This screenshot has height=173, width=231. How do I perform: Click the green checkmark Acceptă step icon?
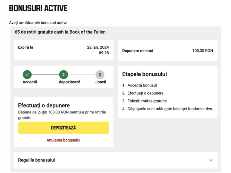[x=27, y=74]
